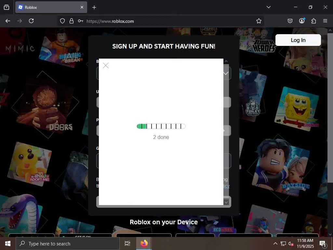Show hidden system tray icons
This screenshot has width=333, height=250.
(275, 243)
